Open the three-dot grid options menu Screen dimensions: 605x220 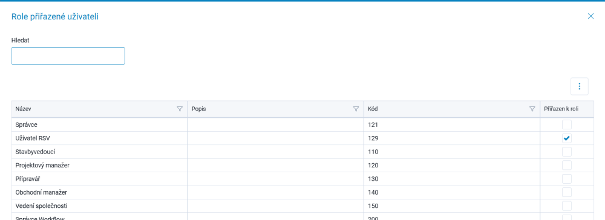tap(579, 86)
